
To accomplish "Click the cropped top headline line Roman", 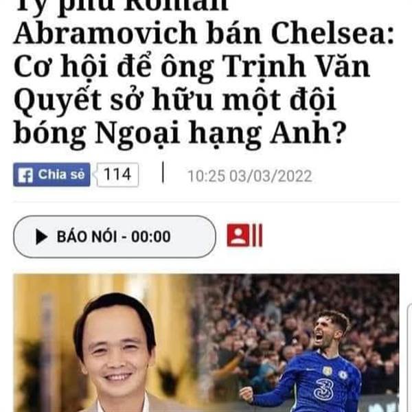I will 122,7.
